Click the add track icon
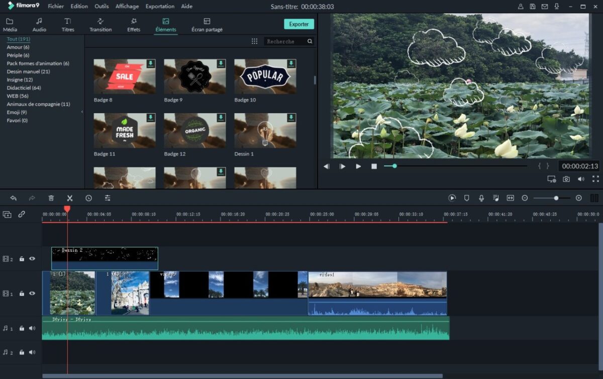The image size is (603, 379). click(x=7, y=214)
